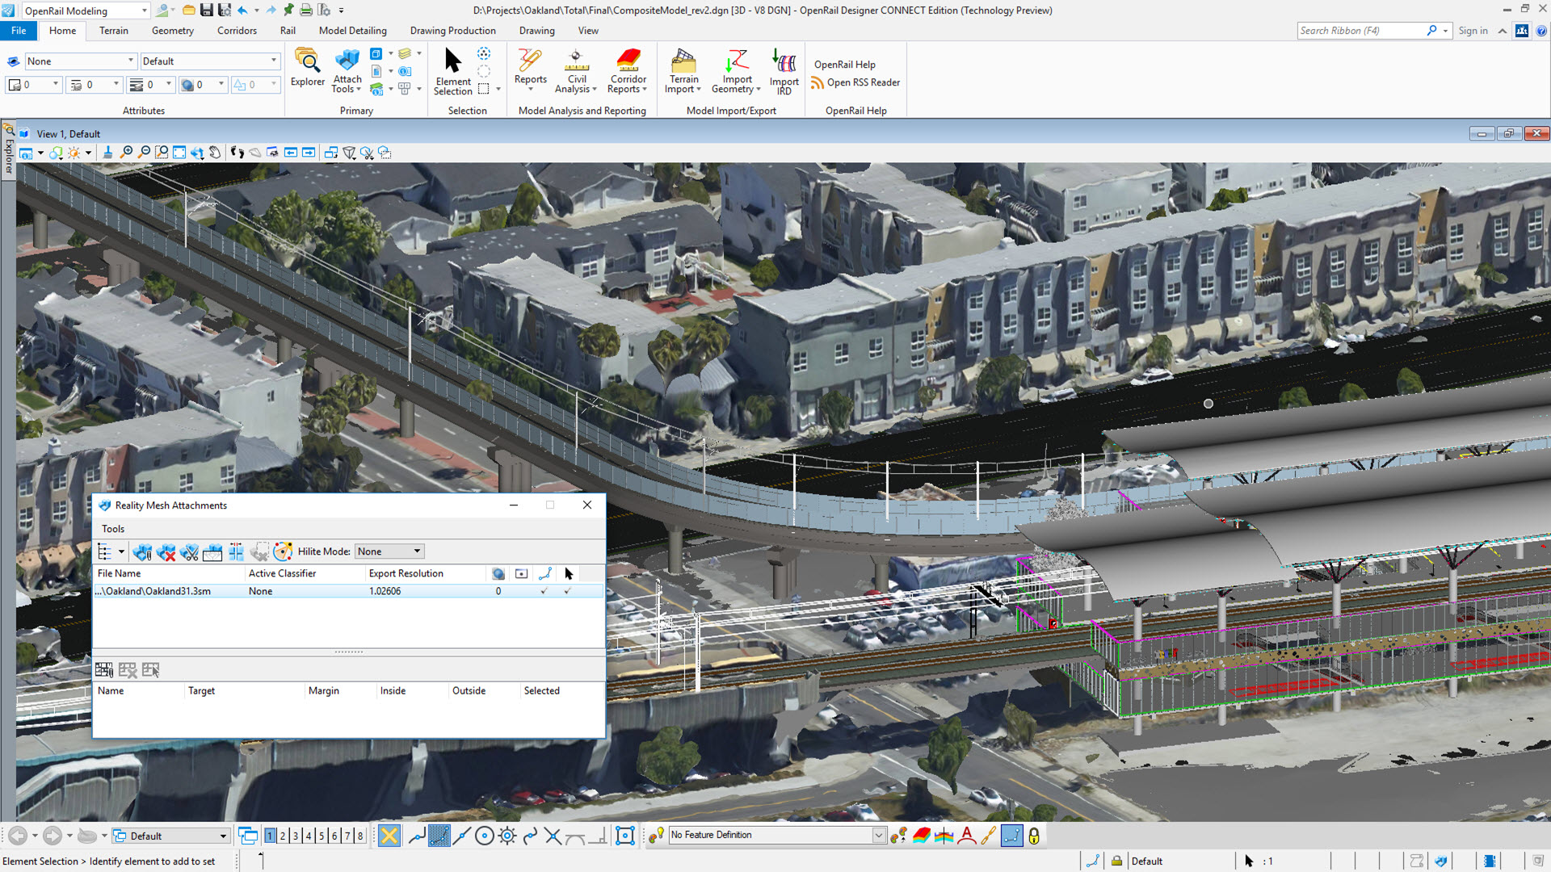Open the Tools menu in Reality Mesh Attachments

pos(113,529)
